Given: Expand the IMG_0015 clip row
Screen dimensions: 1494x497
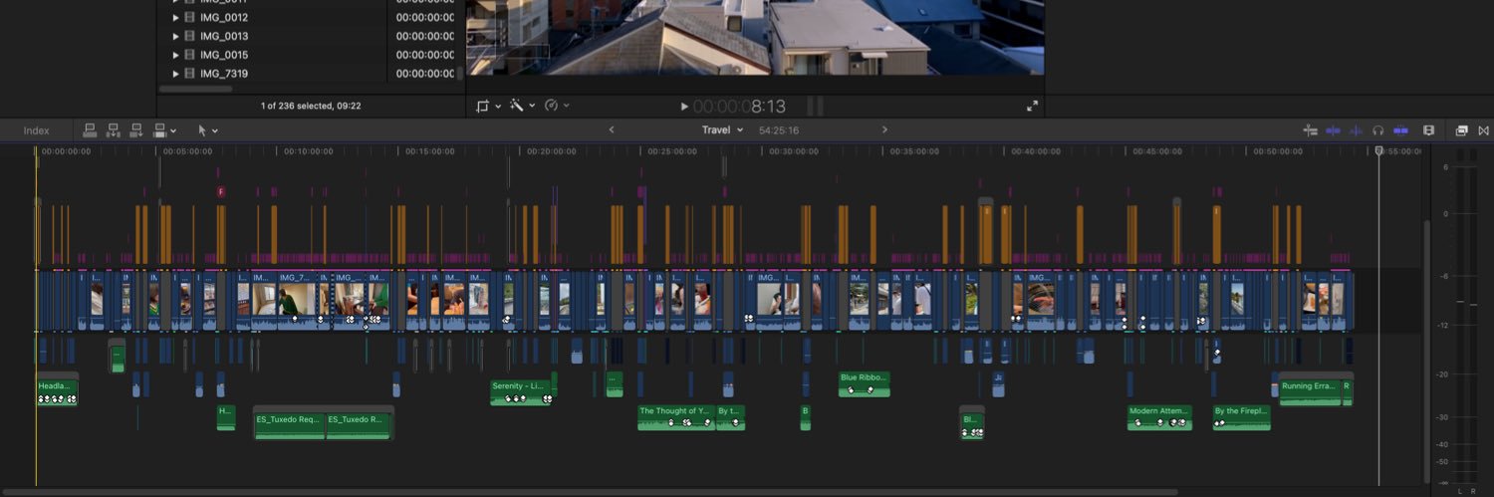Looking at the screenshot, I should click(176, 55).
